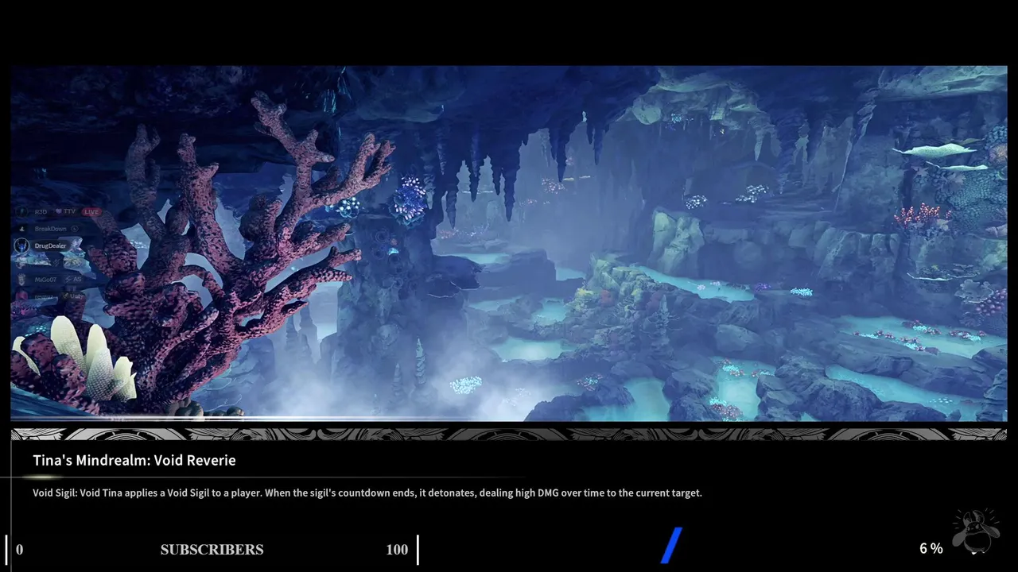Click the subscriber count 0
1018x572 pixels.
19,550
